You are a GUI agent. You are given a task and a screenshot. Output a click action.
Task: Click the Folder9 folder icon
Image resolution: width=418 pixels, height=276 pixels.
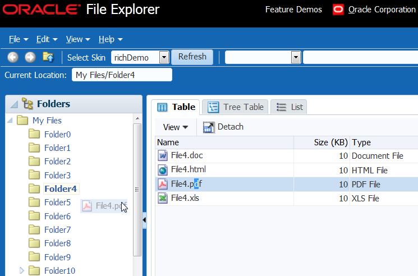(x=34, y=257)
